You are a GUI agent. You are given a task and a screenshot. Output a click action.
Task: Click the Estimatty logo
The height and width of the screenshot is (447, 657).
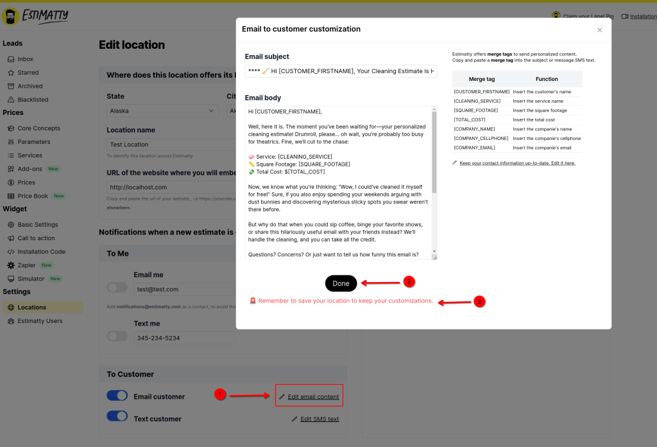pyautogui.click(x=35, y=16)
